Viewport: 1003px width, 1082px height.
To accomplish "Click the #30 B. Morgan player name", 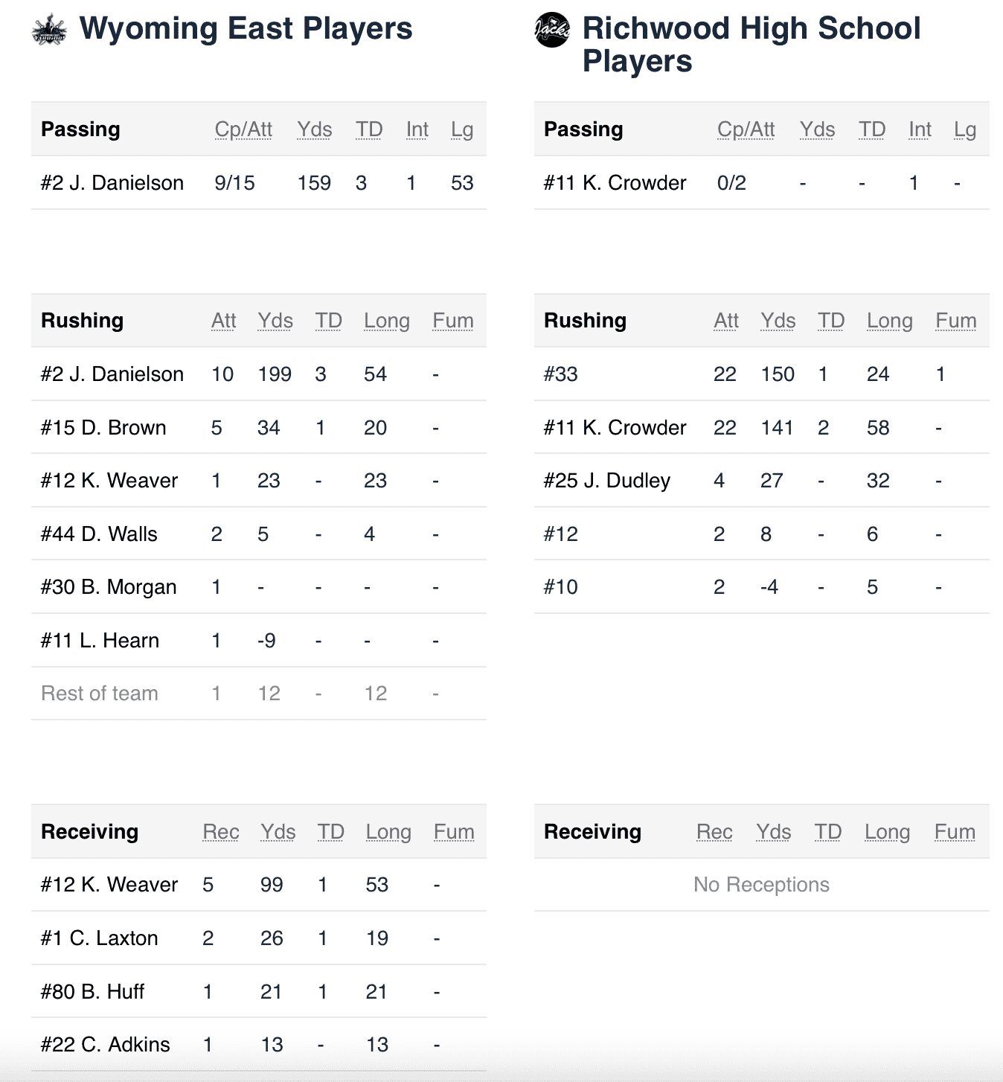I will 109,587.
